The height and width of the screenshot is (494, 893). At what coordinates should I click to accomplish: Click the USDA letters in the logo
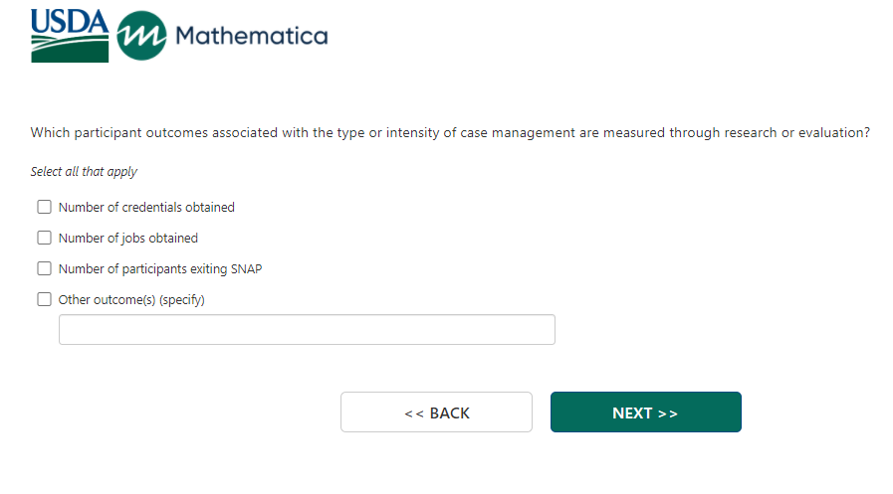(70, 22)
